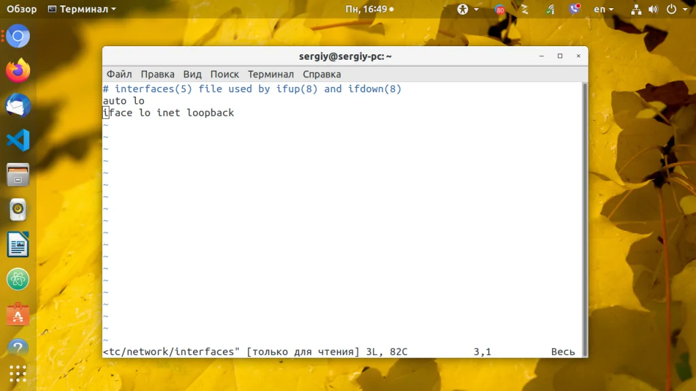
Task: Open the Help icon in the dock
Action: click(x=18, y=348)
